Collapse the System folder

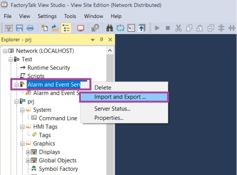tap(22, 110)
